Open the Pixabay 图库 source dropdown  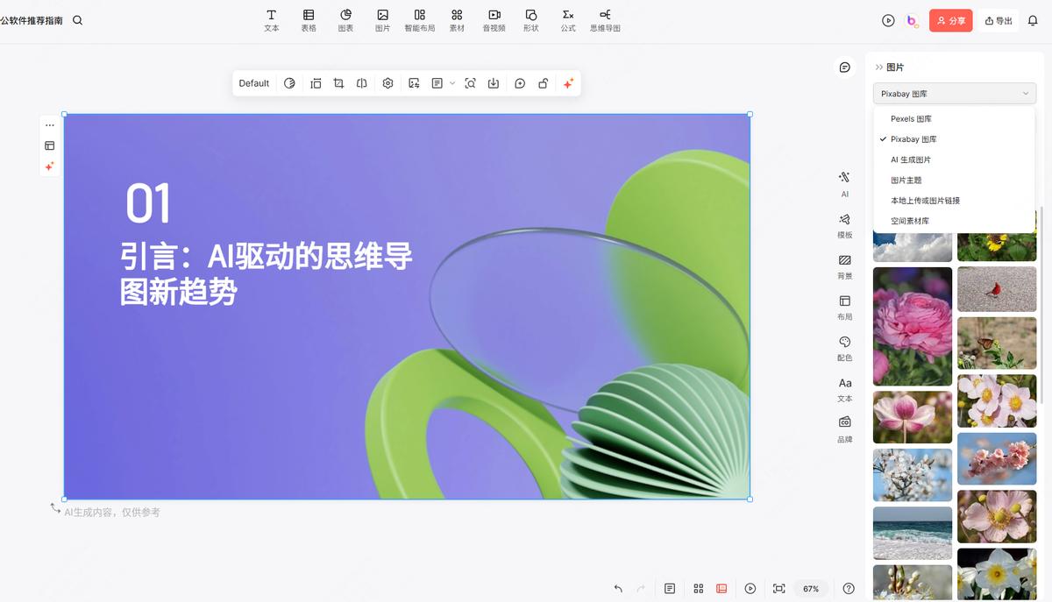(x=955, y=94)
